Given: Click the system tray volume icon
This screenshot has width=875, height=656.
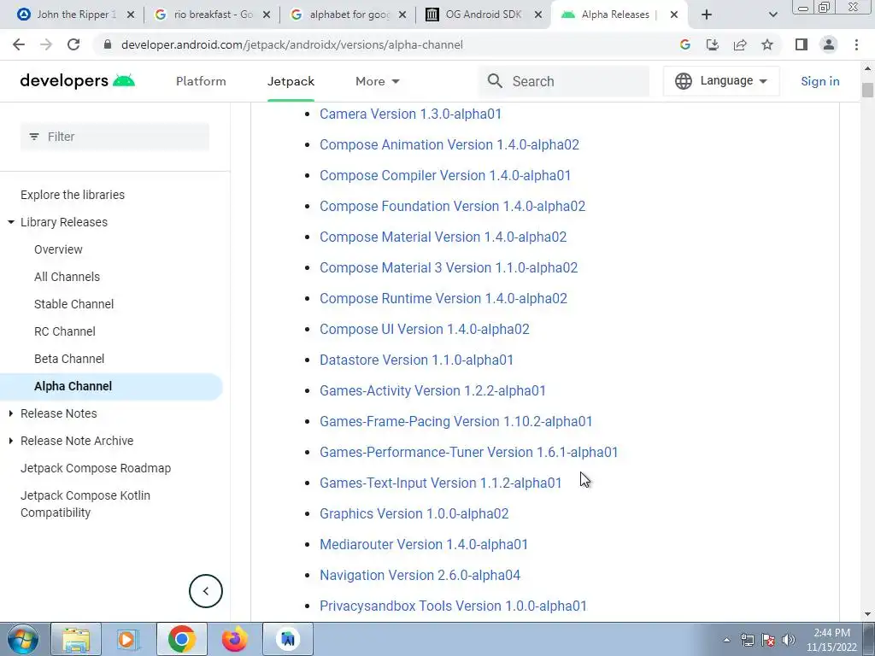Looking at the screenshot, I should 789,640.
